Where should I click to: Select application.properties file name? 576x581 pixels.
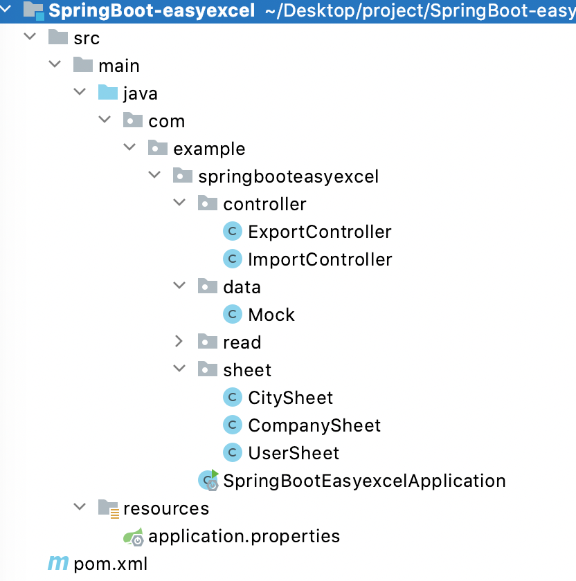pyautogui.click(x=244, y=537)
